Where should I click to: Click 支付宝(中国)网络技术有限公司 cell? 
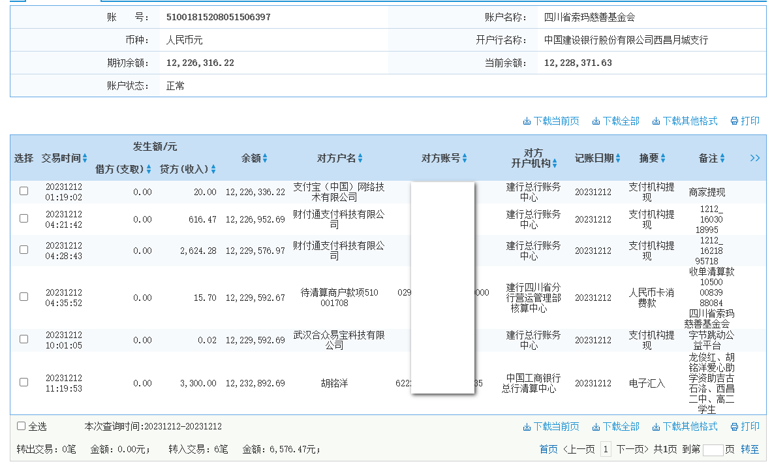339,192
